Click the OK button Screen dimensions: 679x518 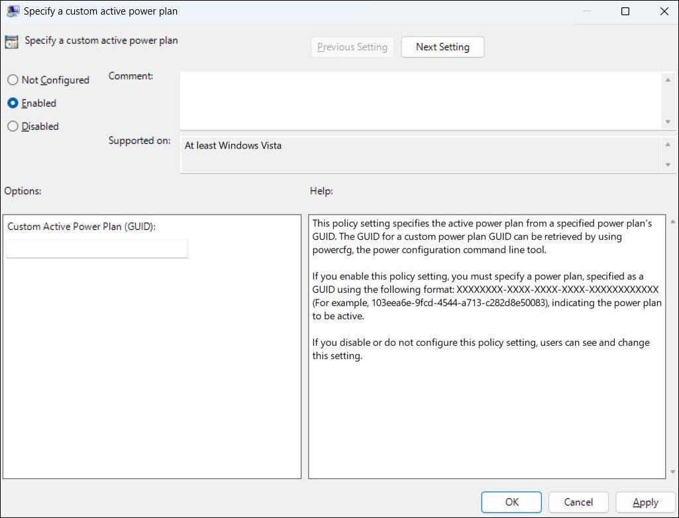click(x=511, y=501)
